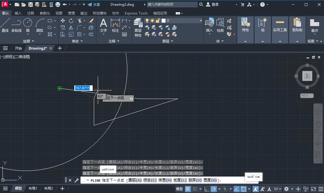
Task: Switch to the 布局1 layout tab
Action: (33, 188)
